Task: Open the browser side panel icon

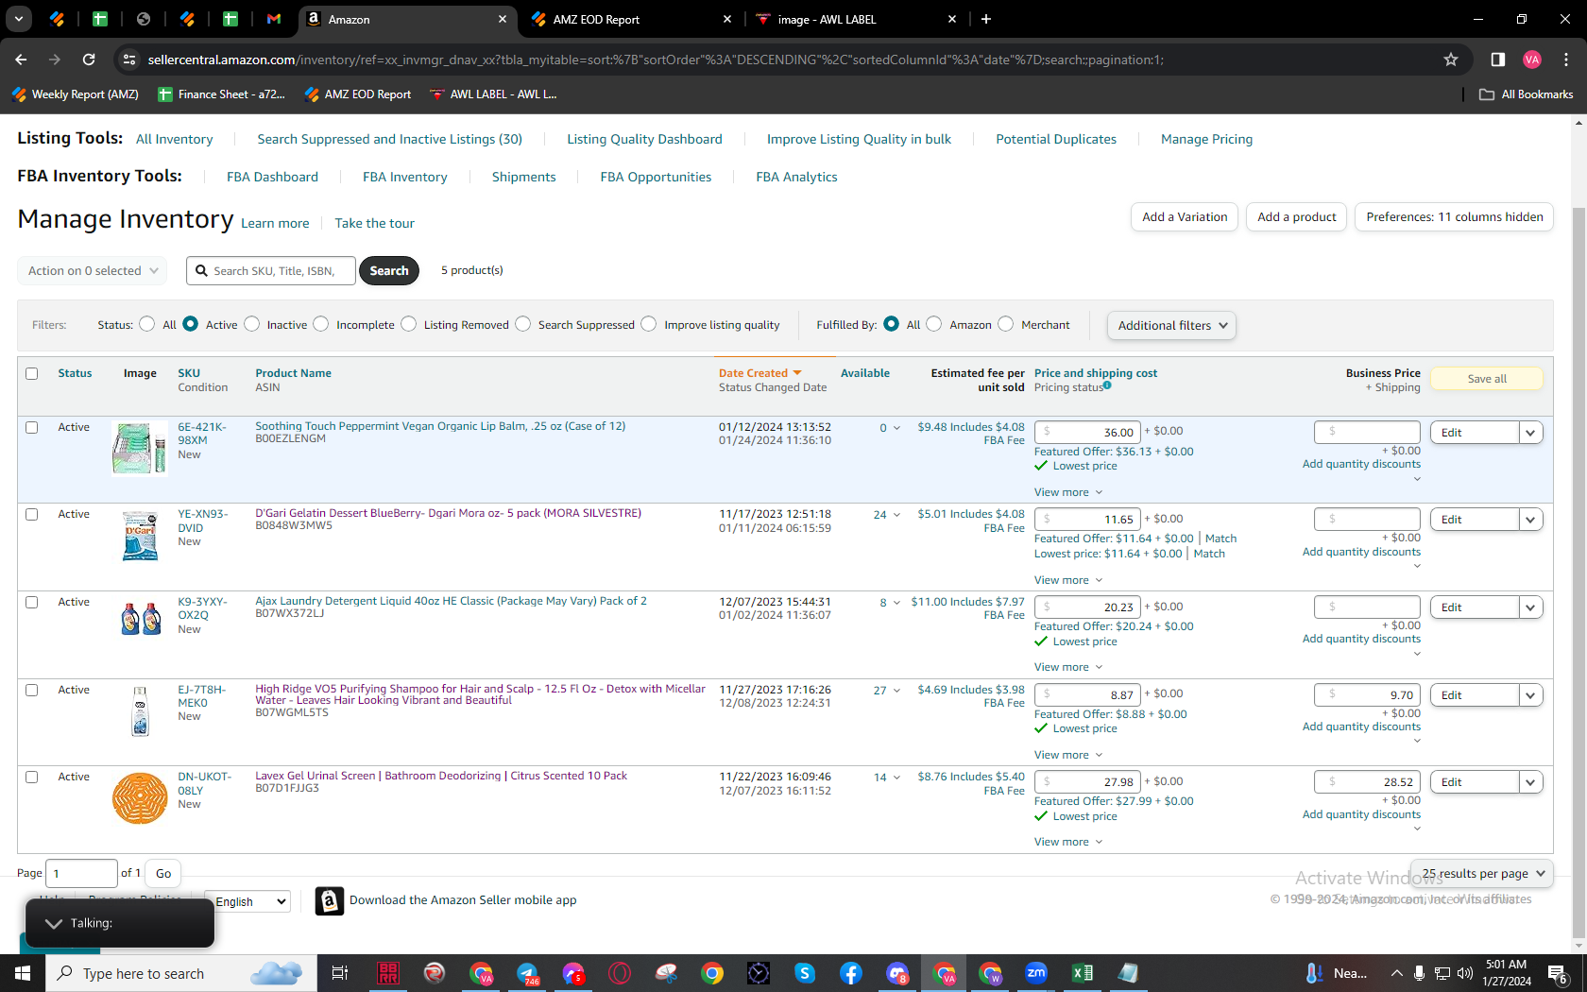Action: pos(1497,60)
